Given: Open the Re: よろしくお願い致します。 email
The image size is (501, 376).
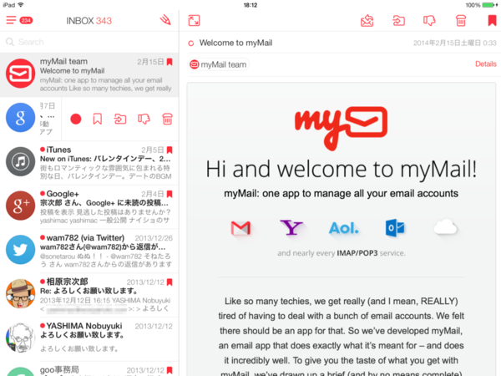Looking at the screenshot, I should [89, 295].
